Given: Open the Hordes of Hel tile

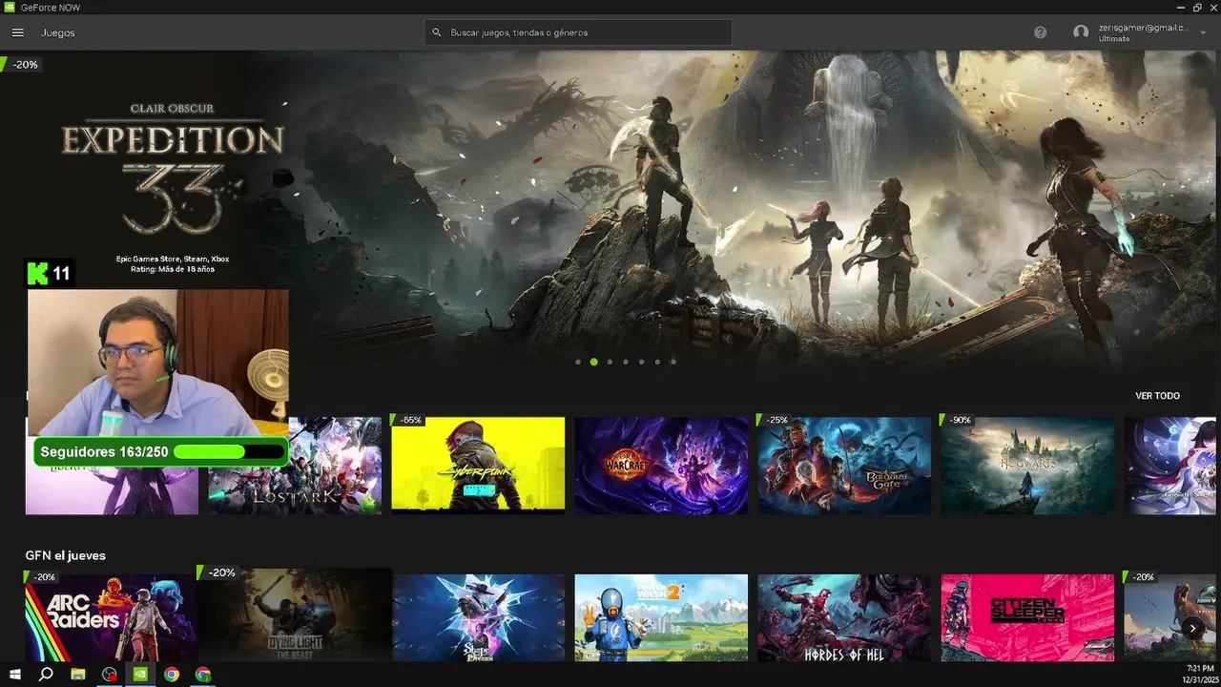Looking at the screenshot, I should tap(844, 617).
